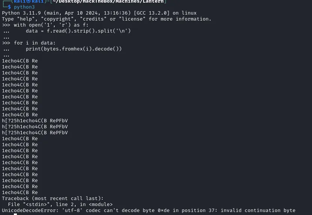Click the GCC 13.2.0 compiler text
The image size is (312, 215).
152,13
